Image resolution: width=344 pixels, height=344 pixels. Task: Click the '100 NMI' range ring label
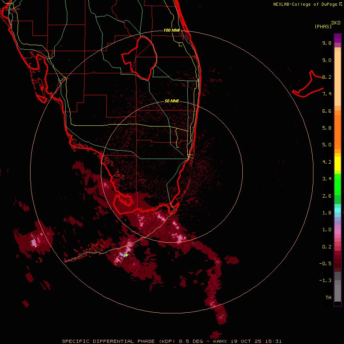pyautogui.click(x=172, y=30)
